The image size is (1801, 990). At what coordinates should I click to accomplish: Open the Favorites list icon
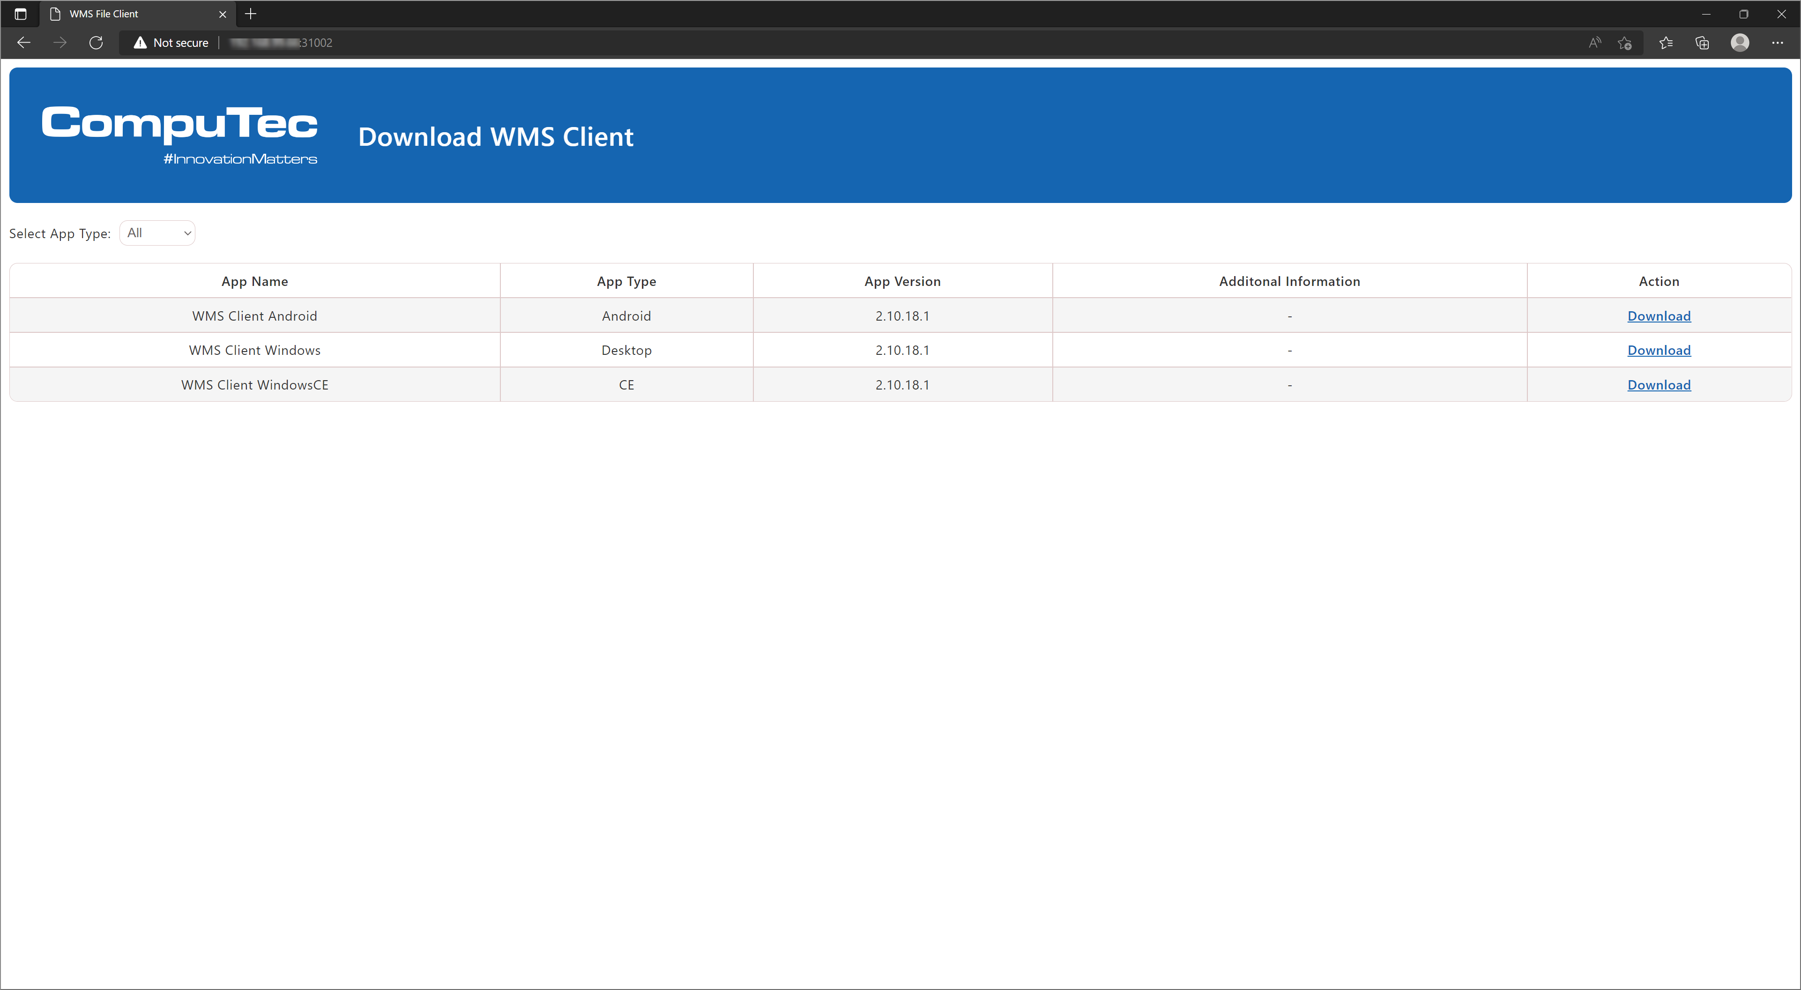pos(1666,43)
